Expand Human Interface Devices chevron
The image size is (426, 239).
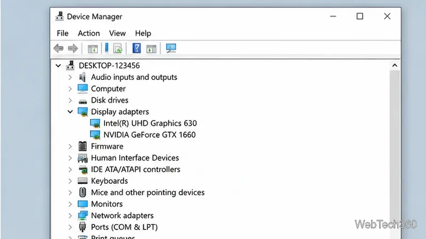click(70, 158)
